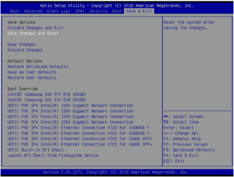This screenshot has width=234, height=177.
Task: Switch to the Main tab
Action: click(14, 11)
